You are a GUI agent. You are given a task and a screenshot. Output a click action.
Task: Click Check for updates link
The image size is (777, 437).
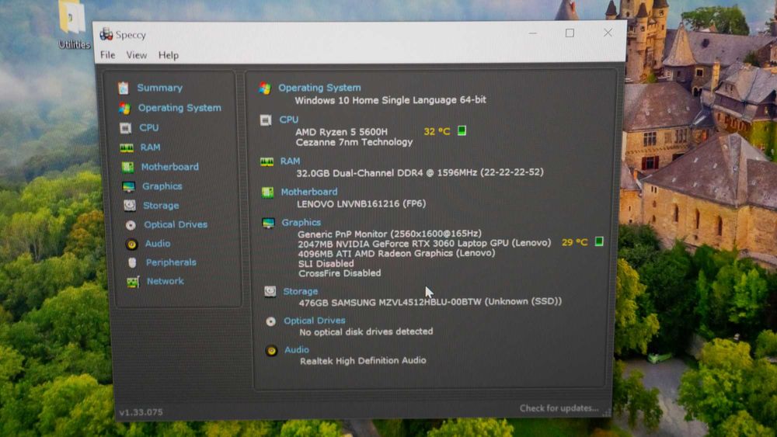[x=559, y=408]
